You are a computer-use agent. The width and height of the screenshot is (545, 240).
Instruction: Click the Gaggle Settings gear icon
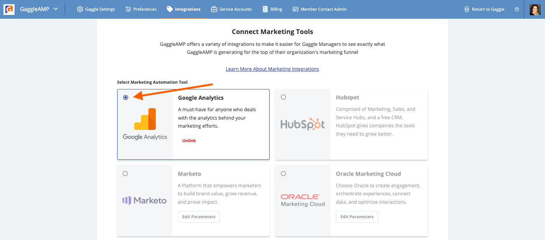click(x=80, y=9)
